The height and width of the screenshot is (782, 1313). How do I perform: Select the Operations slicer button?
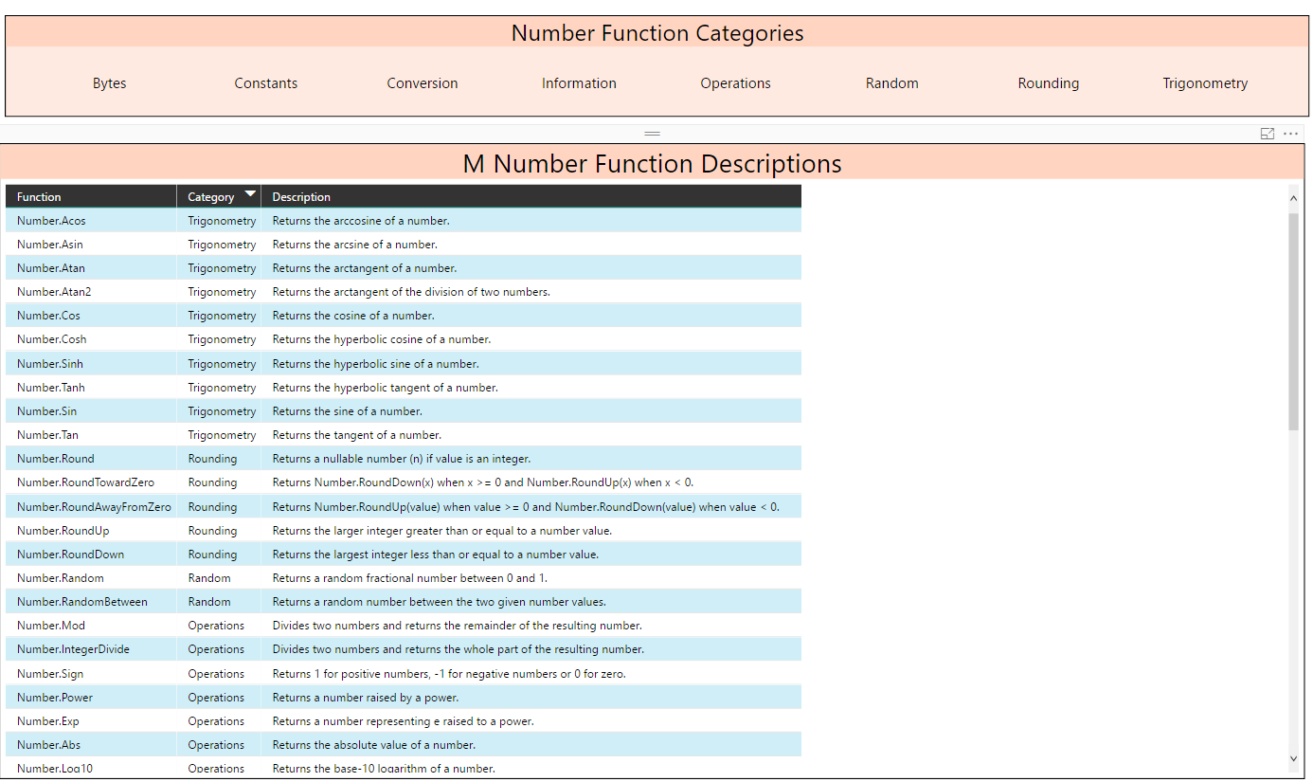[x=735, y=82]
